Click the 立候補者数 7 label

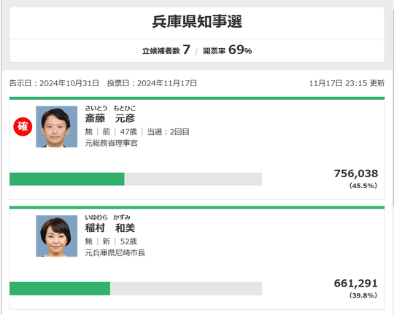pos(166,50)
